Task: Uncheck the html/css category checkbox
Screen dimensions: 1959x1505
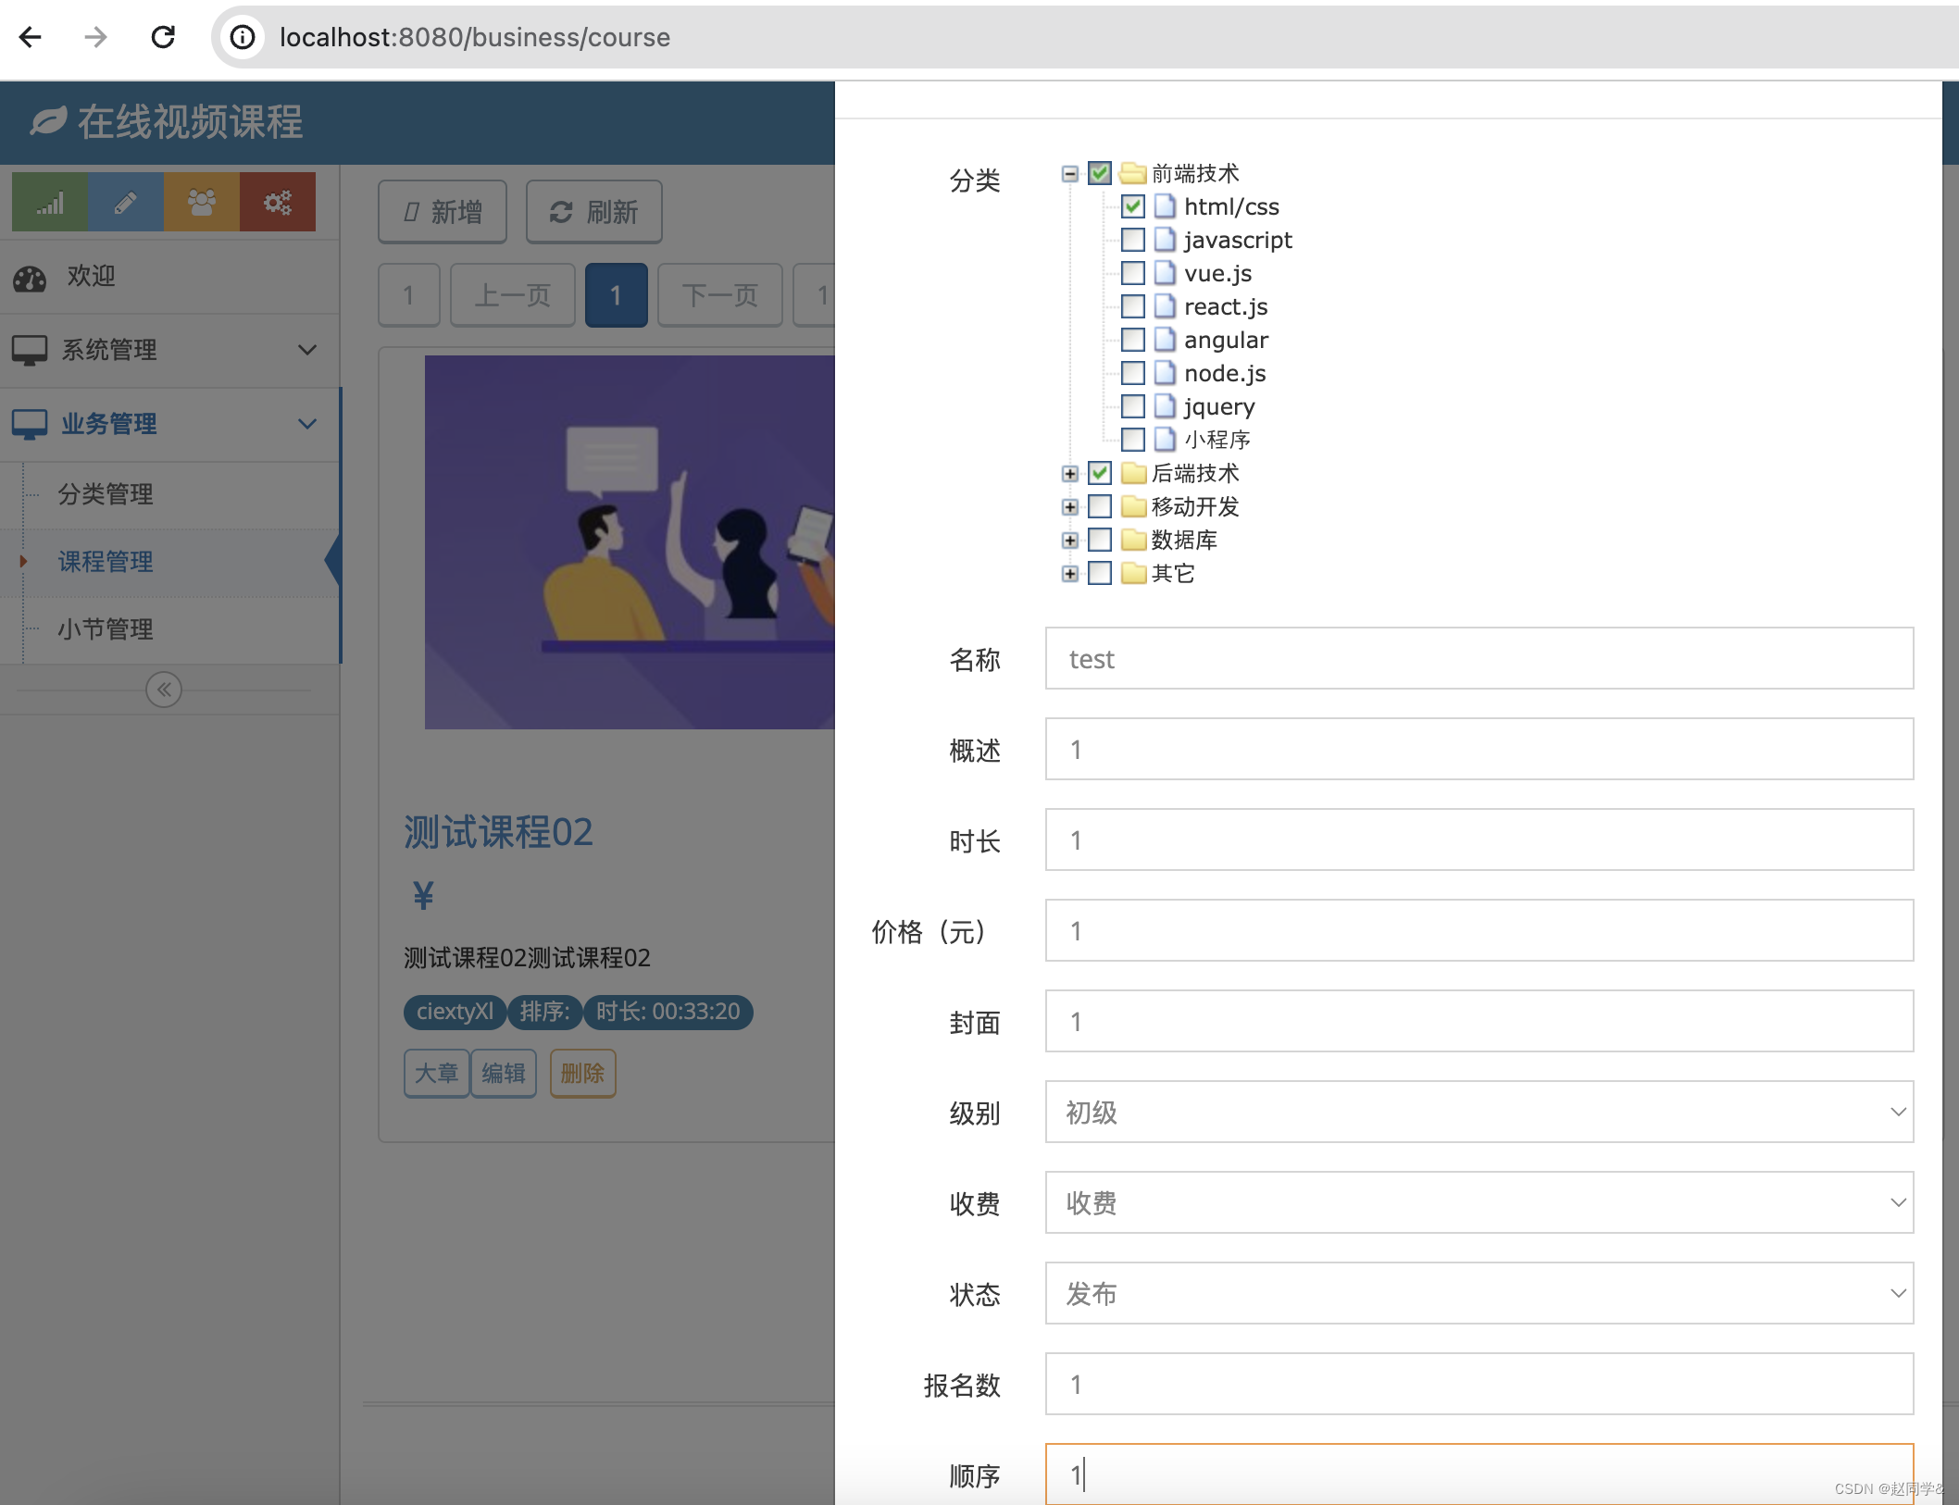Action: [x=1132, y=206]
